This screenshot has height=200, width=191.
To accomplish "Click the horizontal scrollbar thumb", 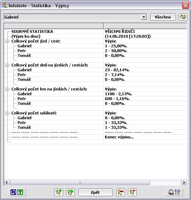I will [x=80, y=183].
